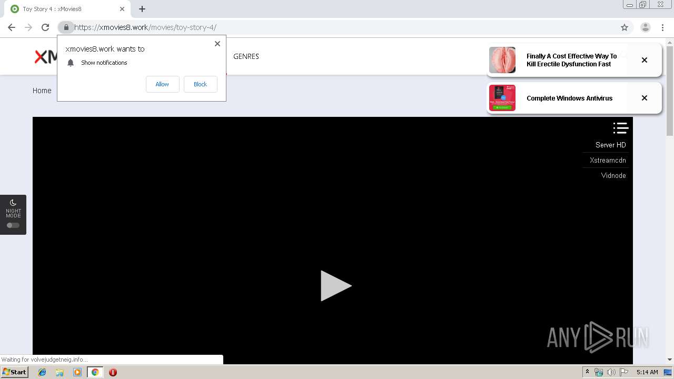Select the Server HD source
Image resolution: width=674 pixels, height=379 pixels.
[x=610, y=145]
